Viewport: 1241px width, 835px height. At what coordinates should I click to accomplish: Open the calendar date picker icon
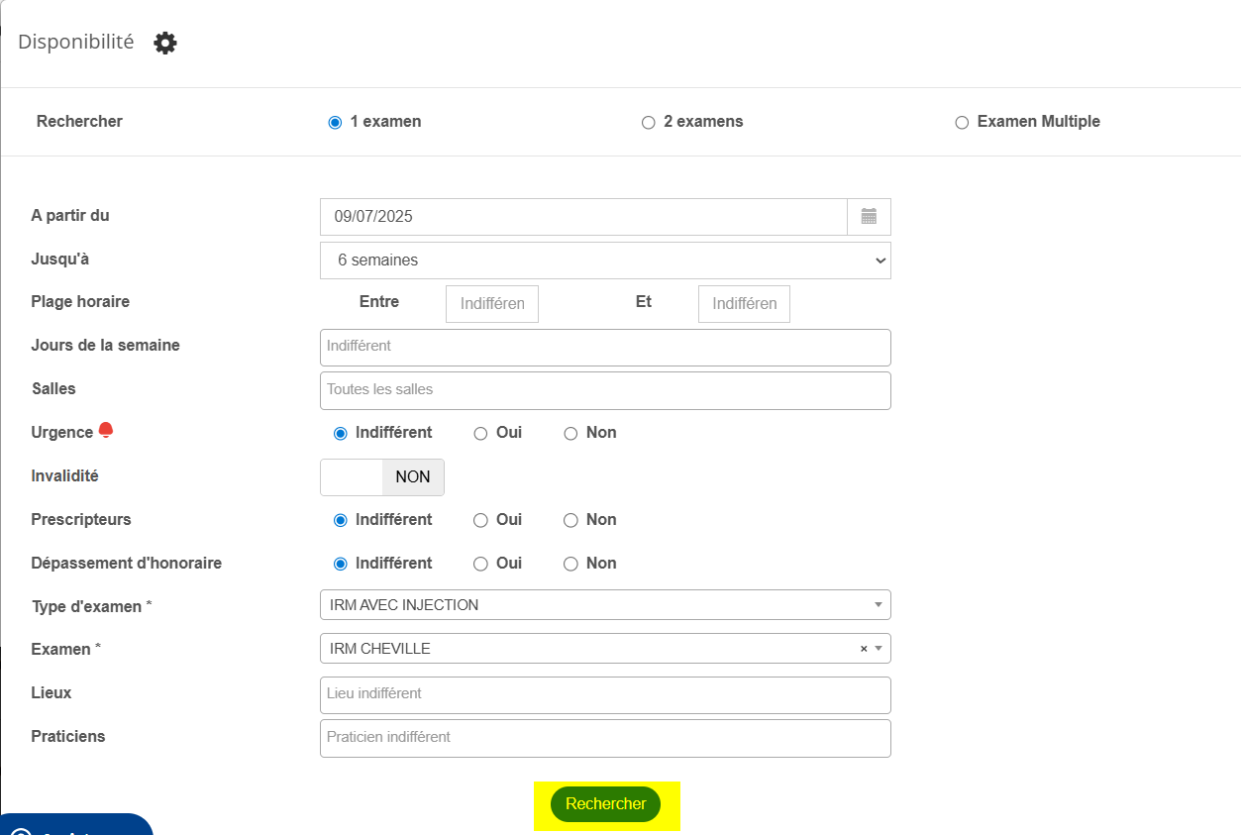[x=869, y=216]
